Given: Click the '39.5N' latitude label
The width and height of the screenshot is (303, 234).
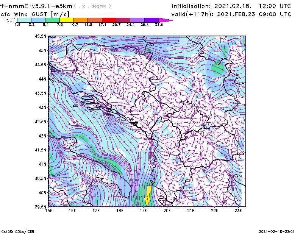Looking at the screenshot, I should click(x=41, y=207).
